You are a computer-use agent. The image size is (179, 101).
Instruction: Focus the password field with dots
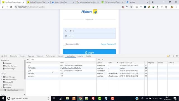point(89,36)
